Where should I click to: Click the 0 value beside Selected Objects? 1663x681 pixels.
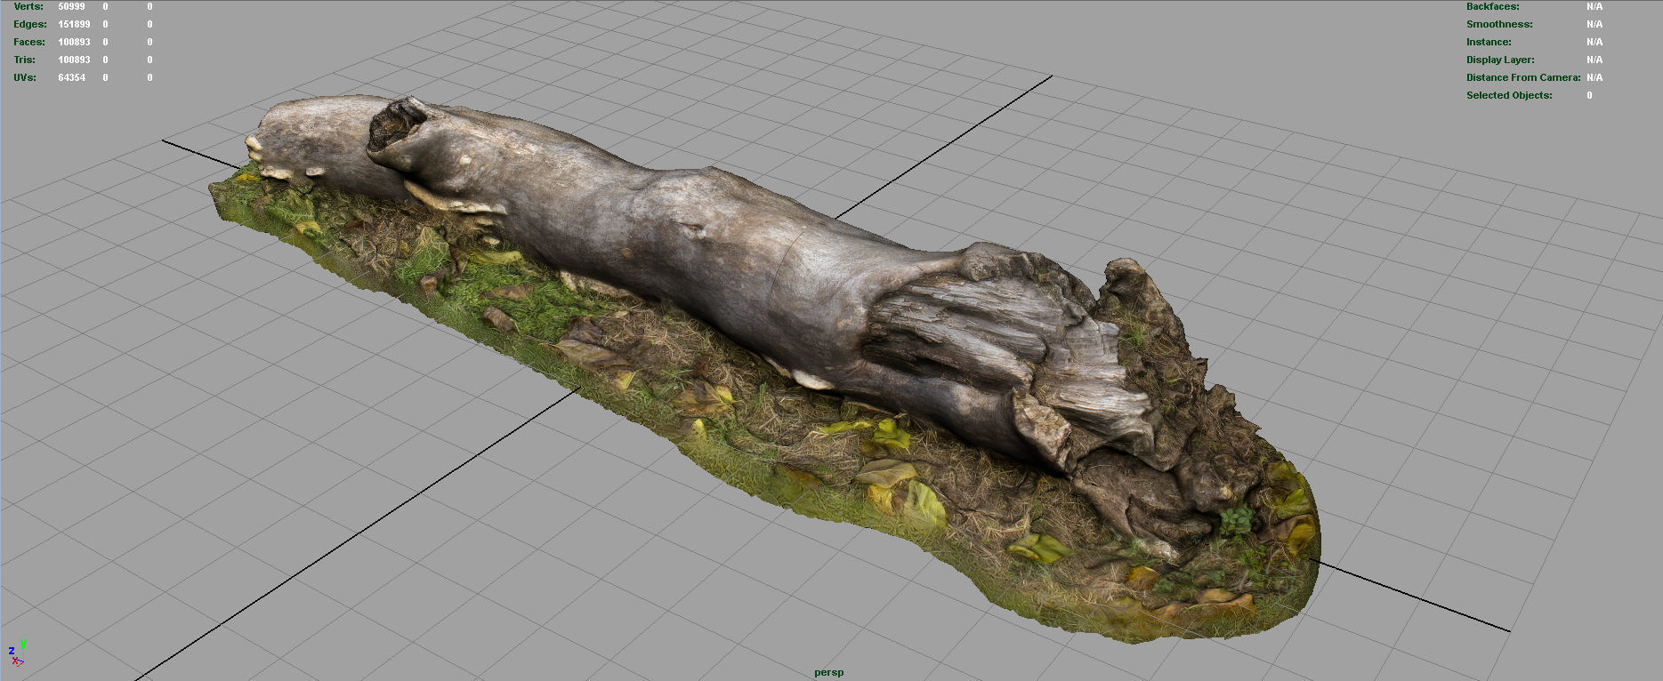click(x=1589, y=95)
